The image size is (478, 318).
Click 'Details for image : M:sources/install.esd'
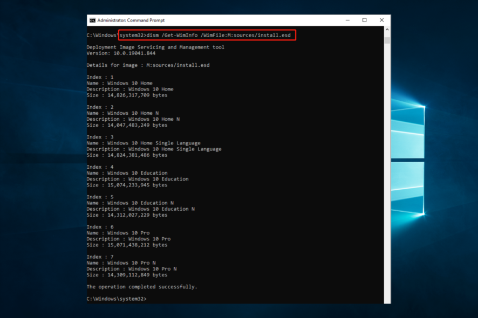click(148, 65)
